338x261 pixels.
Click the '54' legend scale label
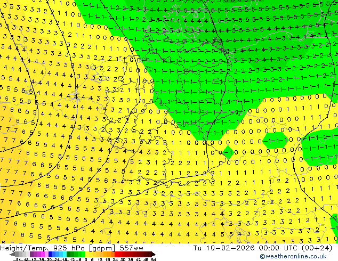tap(154, 259)
